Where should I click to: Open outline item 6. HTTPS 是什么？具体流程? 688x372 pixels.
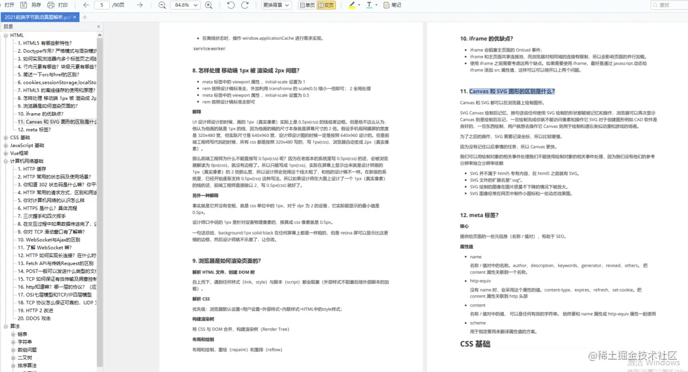coord(47,208)
